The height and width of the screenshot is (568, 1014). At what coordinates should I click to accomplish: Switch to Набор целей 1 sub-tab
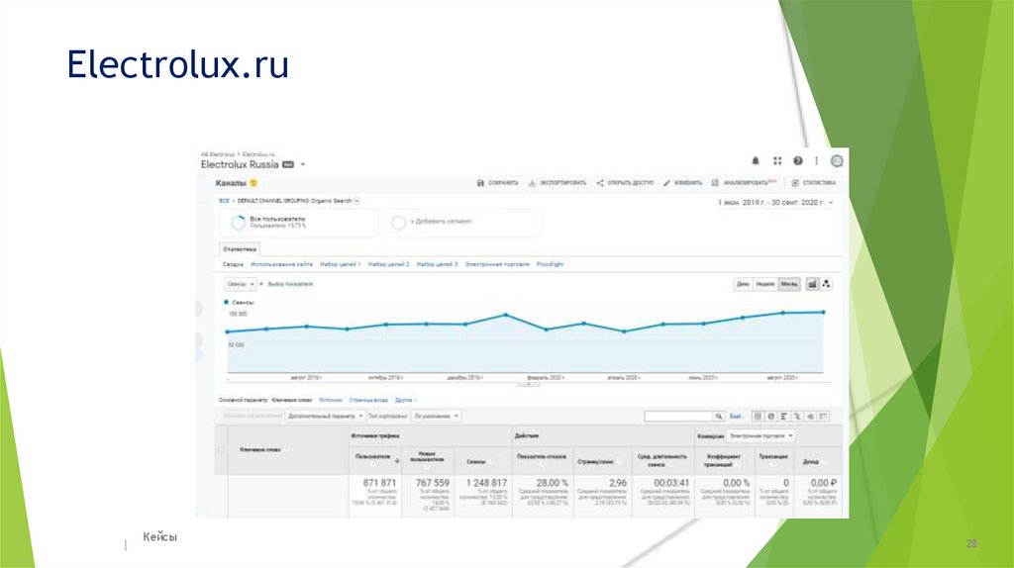click(341, 264)
